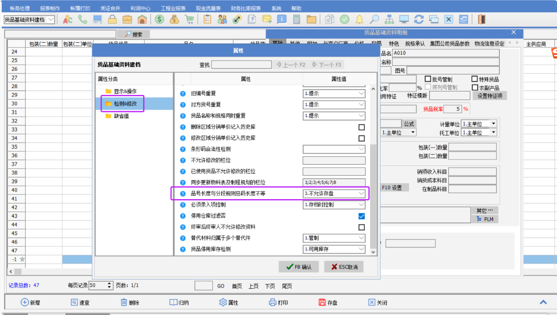Uncheck 停用仓库过滤否 checkbox
Viewport: 557px width, 315px height.
click(x=361, y=216)
